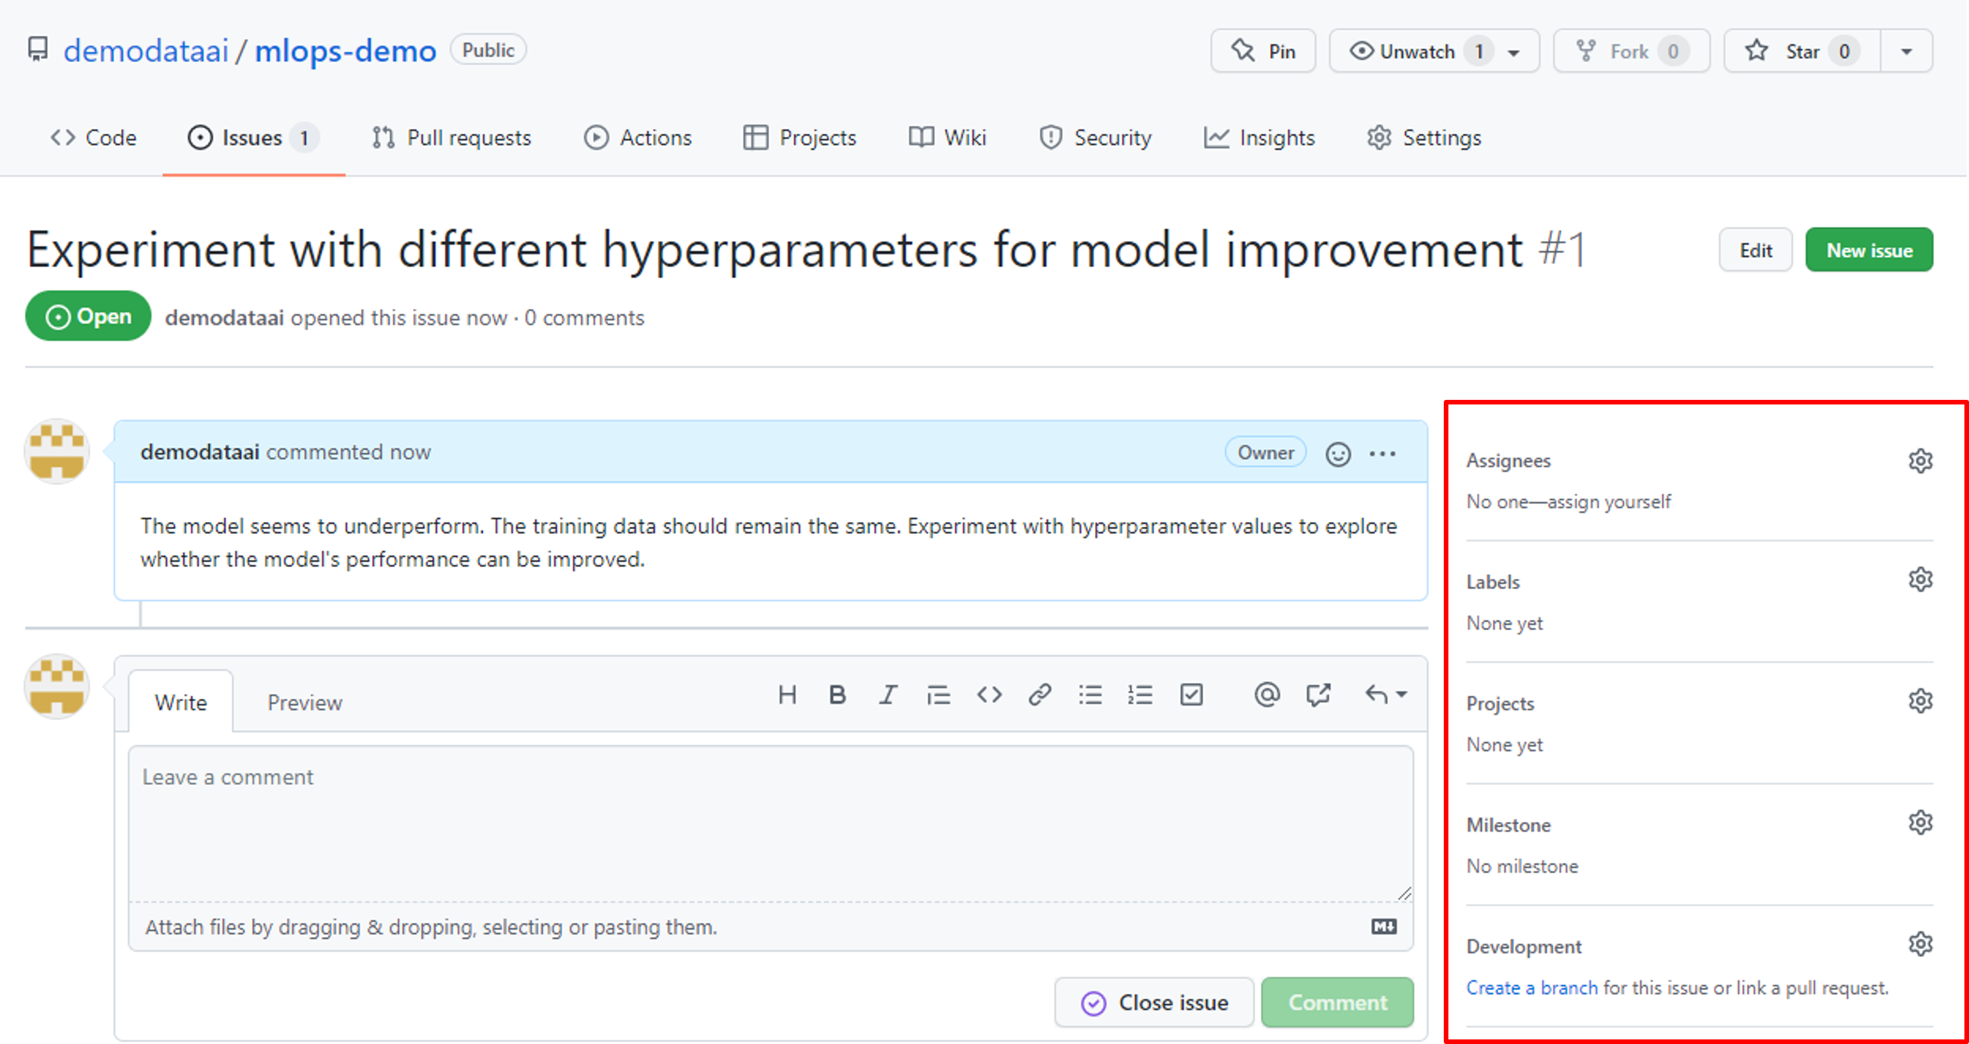
Task: Click the numbered list icon
Action: click(x=1139, y=694)
